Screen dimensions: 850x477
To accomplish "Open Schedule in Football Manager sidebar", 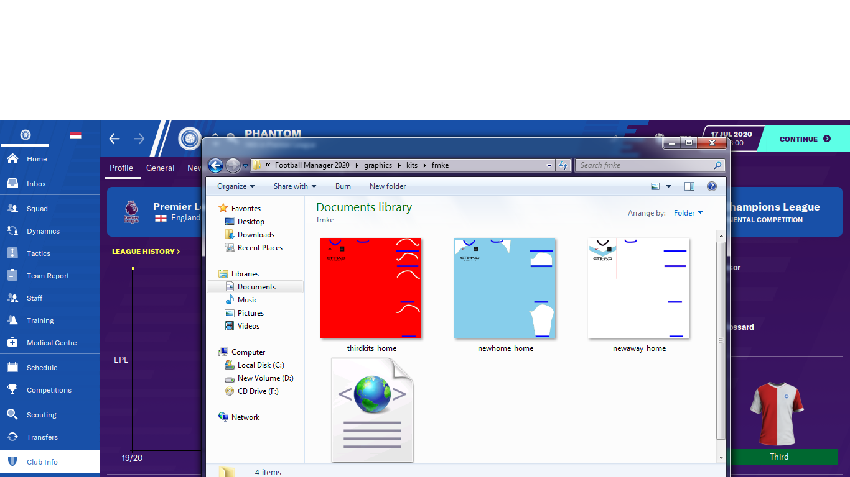I will (50, 368).
